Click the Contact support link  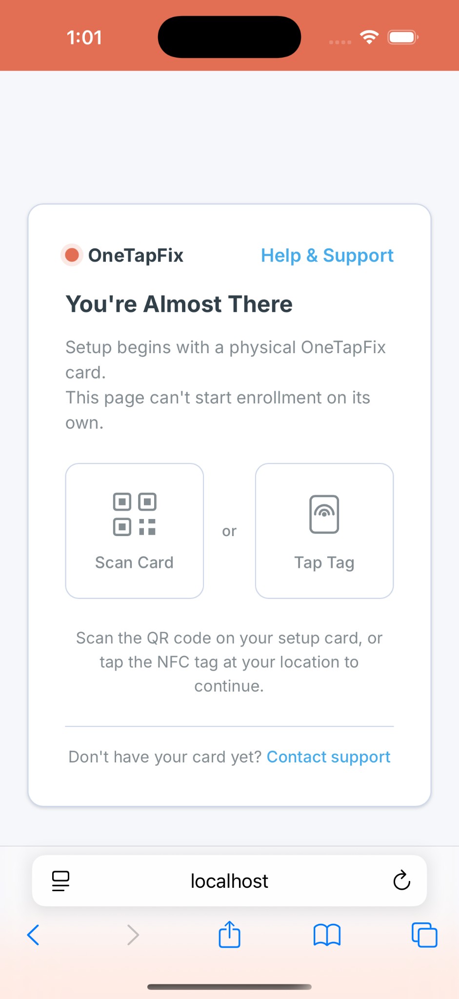328,757
